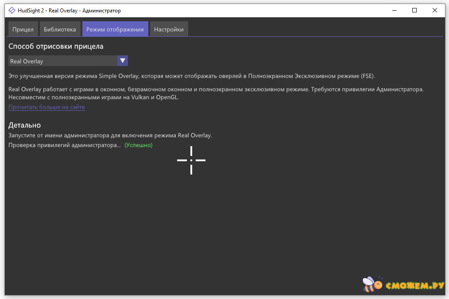This screenshot has height=299, width=449.
Task: Click the paragraph starting Это улучшенная версия
Action: [x=192, y=76]
